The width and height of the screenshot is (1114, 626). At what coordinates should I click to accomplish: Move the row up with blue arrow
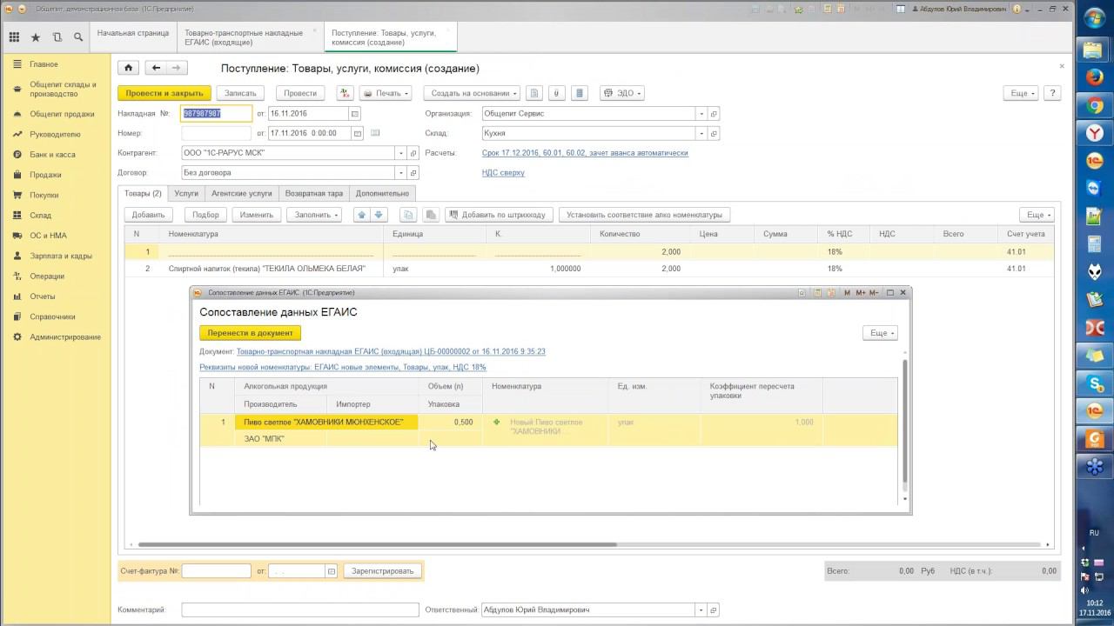[x=361, y=215]
